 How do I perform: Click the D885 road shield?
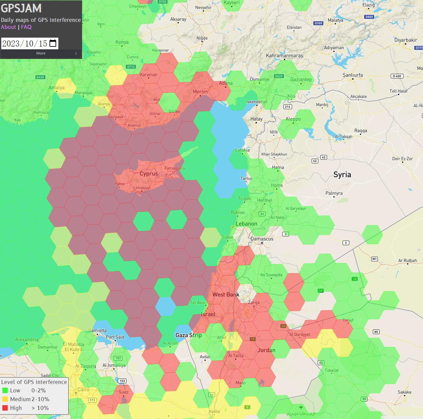(x=369, y=17)
